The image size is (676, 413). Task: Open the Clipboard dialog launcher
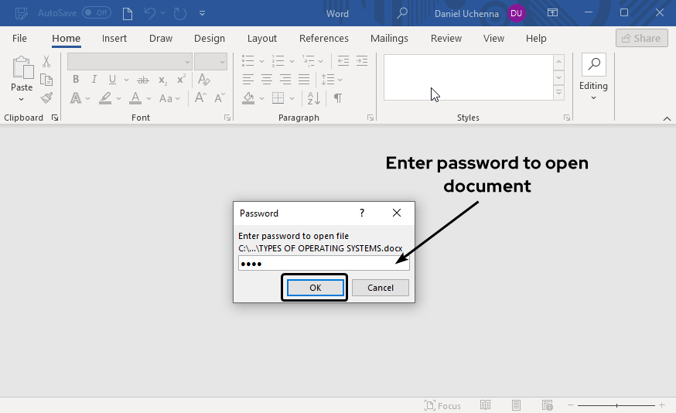(55, 118)
